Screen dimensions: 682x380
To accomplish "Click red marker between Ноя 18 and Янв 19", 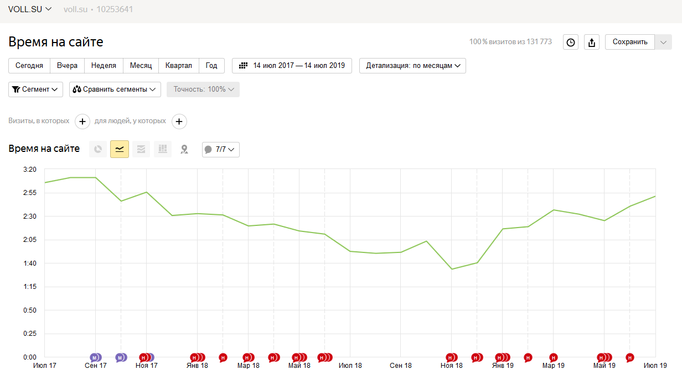I will point(475,358).
